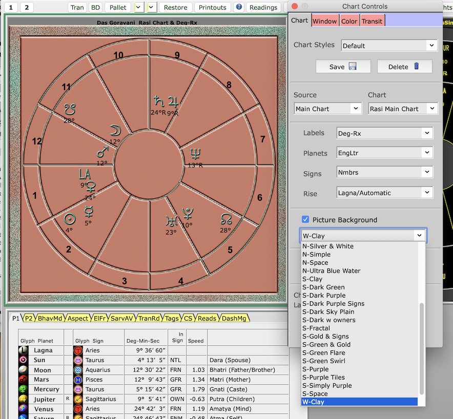Choose S-Purple Tiles background option
The image size is (453, 419).
click(323, 377)
